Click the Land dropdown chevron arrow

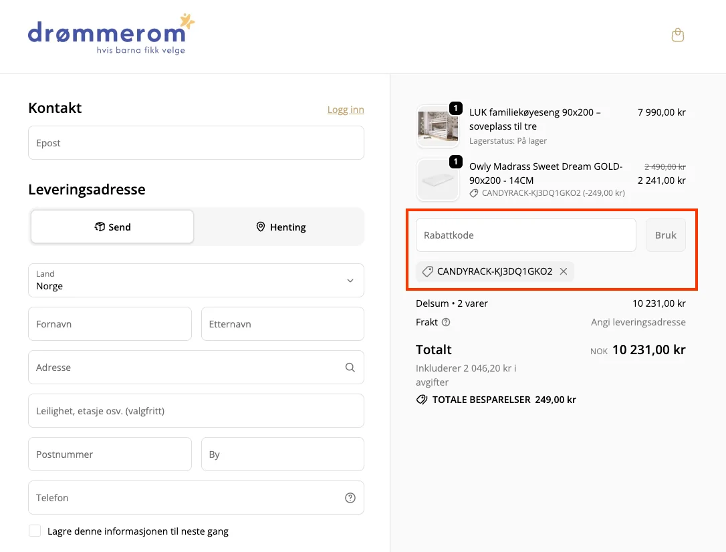[x=350, y=281]
